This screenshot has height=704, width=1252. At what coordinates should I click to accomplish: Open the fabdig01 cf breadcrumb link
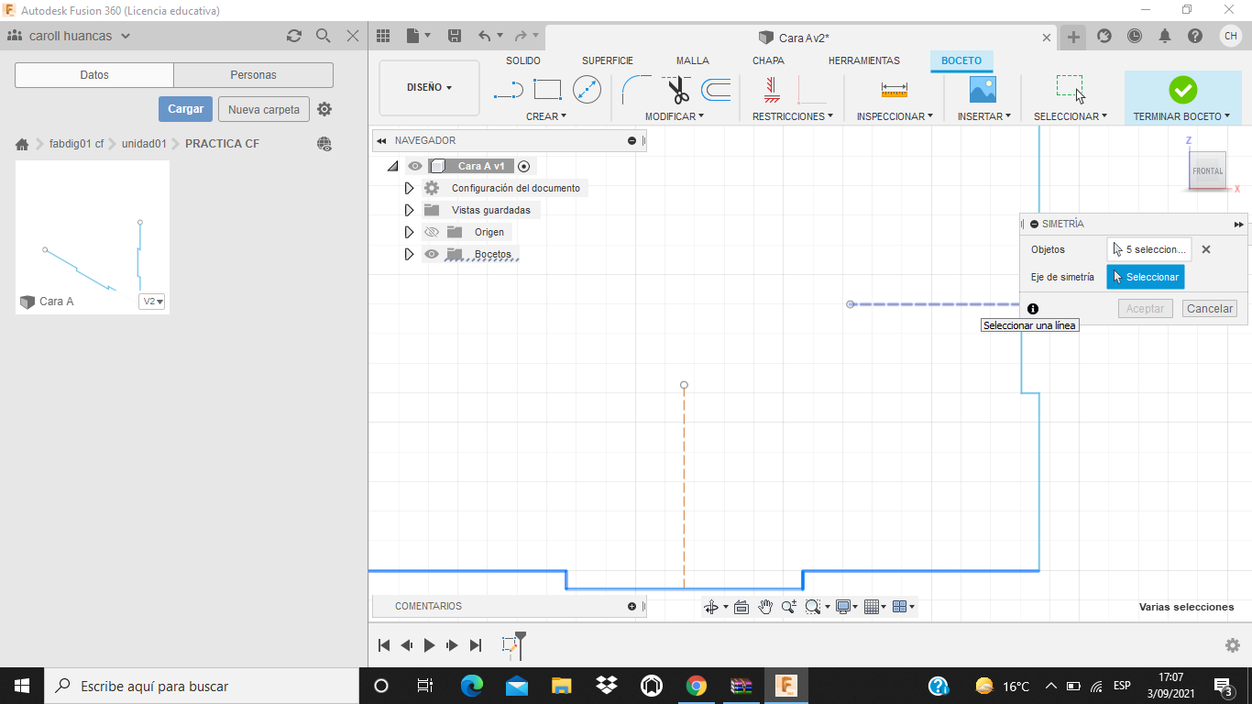[76, 144]
